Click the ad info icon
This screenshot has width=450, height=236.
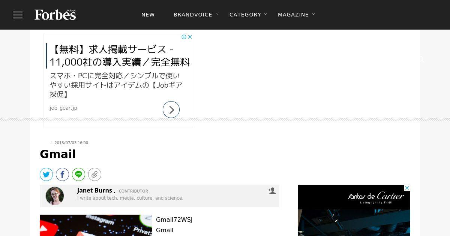point(184,37)
